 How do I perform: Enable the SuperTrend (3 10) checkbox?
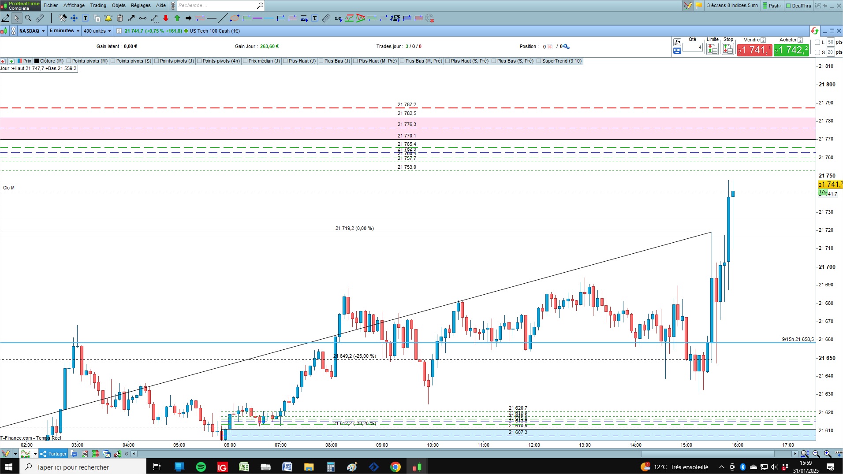(539, 61)
